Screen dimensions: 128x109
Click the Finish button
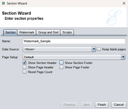102,105
